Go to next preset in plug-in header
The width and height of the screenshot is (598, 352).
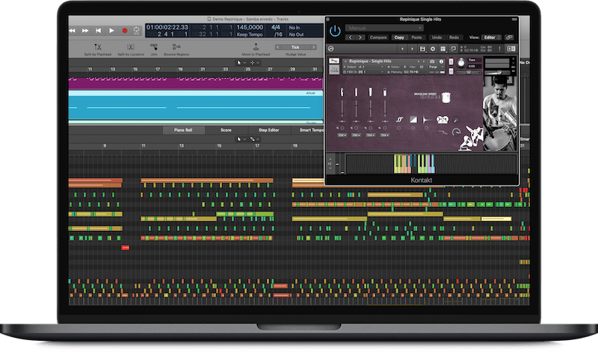[x=360, y=37]
